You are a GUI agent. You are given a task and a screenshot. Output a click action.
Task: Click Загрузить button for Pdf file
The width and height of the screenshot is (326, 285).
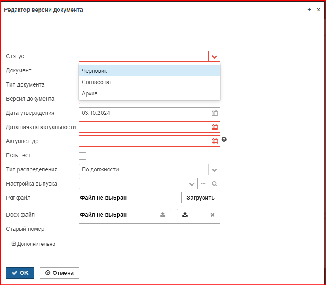point(201,198)
